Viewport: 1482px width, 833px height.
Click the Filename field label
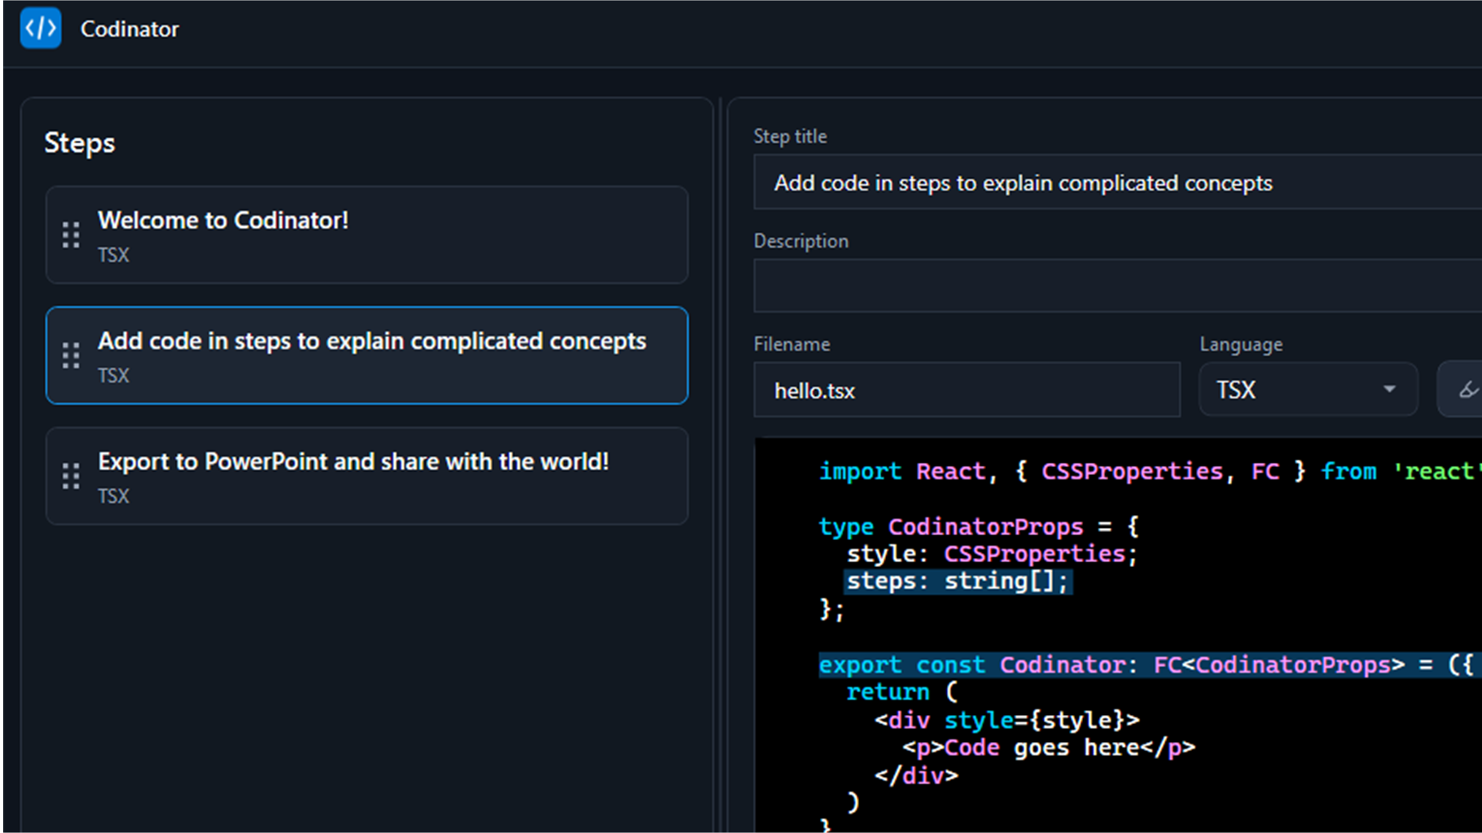coord(791,344)
